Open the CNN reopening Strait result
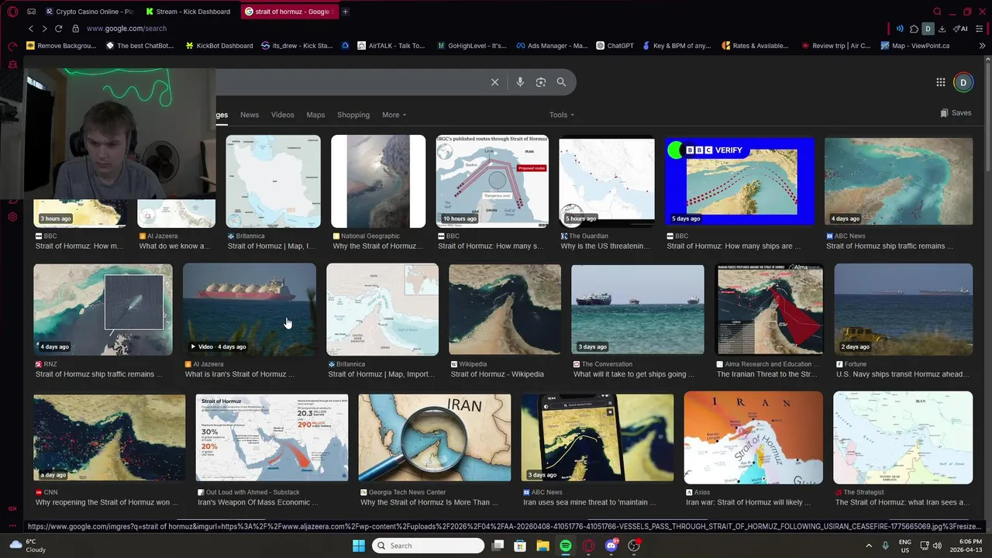Viewport: 992px width, 558px height. click(109, 438)
